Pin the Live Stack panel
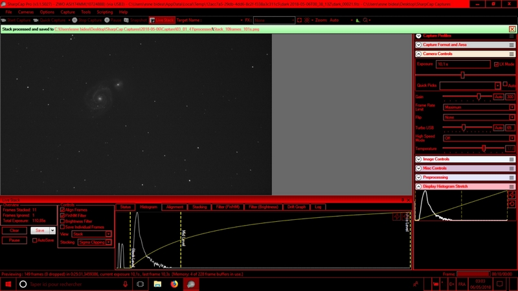Viewport: 518px width, 291px height. (403, 200)
